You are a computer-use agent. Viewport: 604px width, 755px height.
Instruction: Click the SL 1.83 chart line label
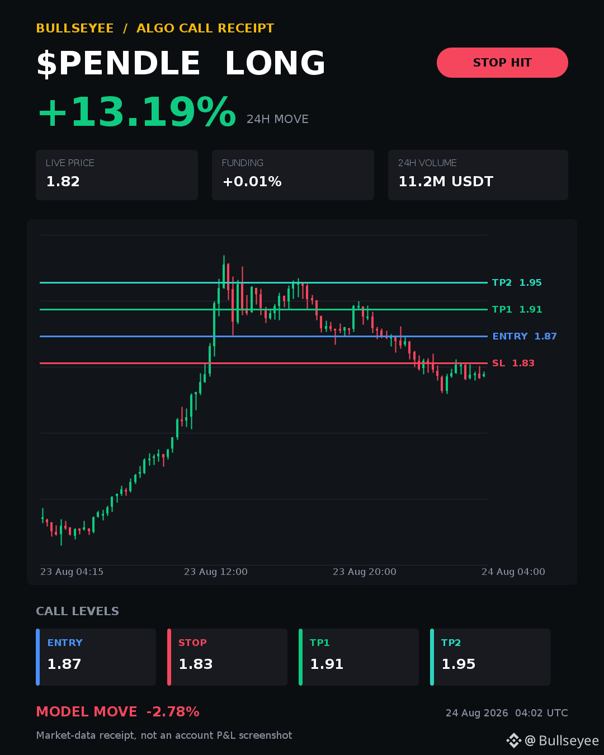(x=513, y=364)
